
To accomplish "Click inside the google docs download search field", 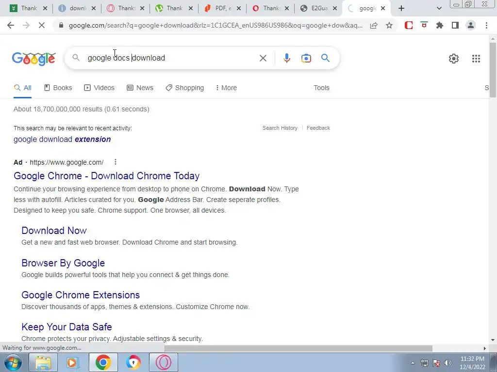I will [x=171, y=58].
